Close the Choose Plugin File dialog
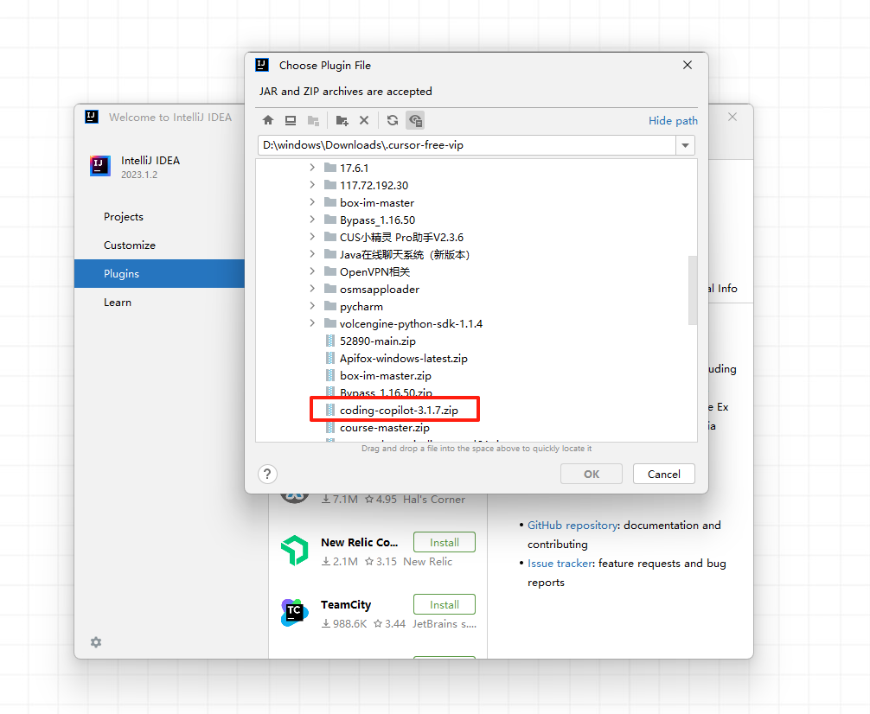Viewport: 870px width, 714px height. [688, 65]
